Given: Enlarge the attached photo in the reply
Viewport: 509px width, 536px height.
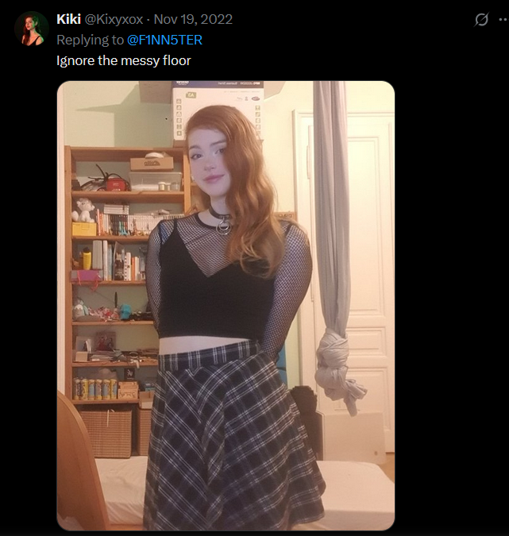Looking at the screenshot, I should pyautogui.click(x=226, y=305).
